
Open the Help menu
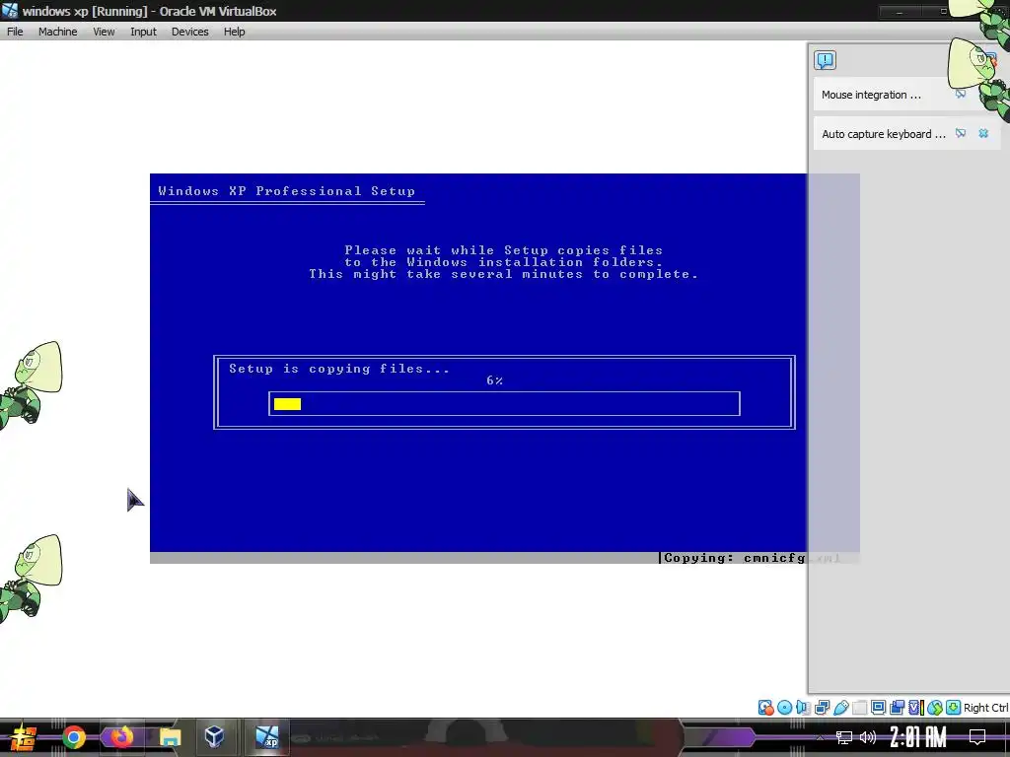(235, 32)
